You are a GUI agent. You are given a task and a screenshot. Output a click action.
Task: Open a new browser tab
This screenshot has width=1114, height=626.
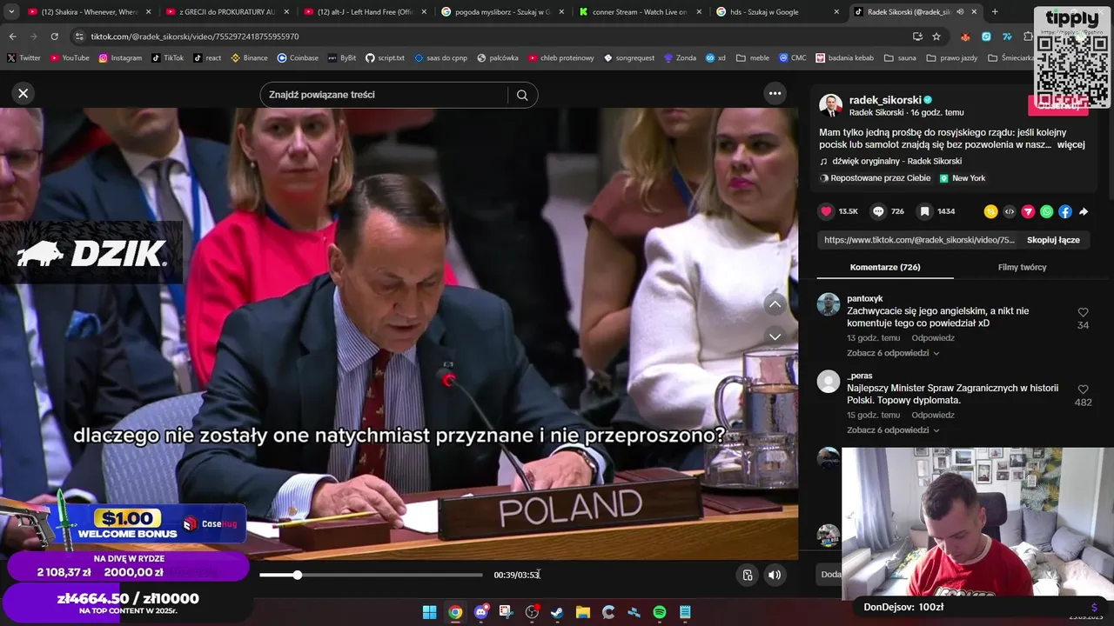pyautogui.click(x=995, y=12)
